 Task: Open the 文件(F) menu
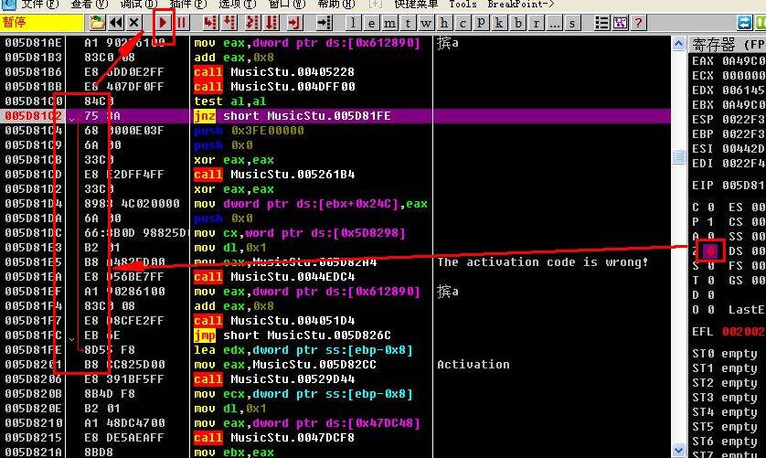click(x=40, y=5)
